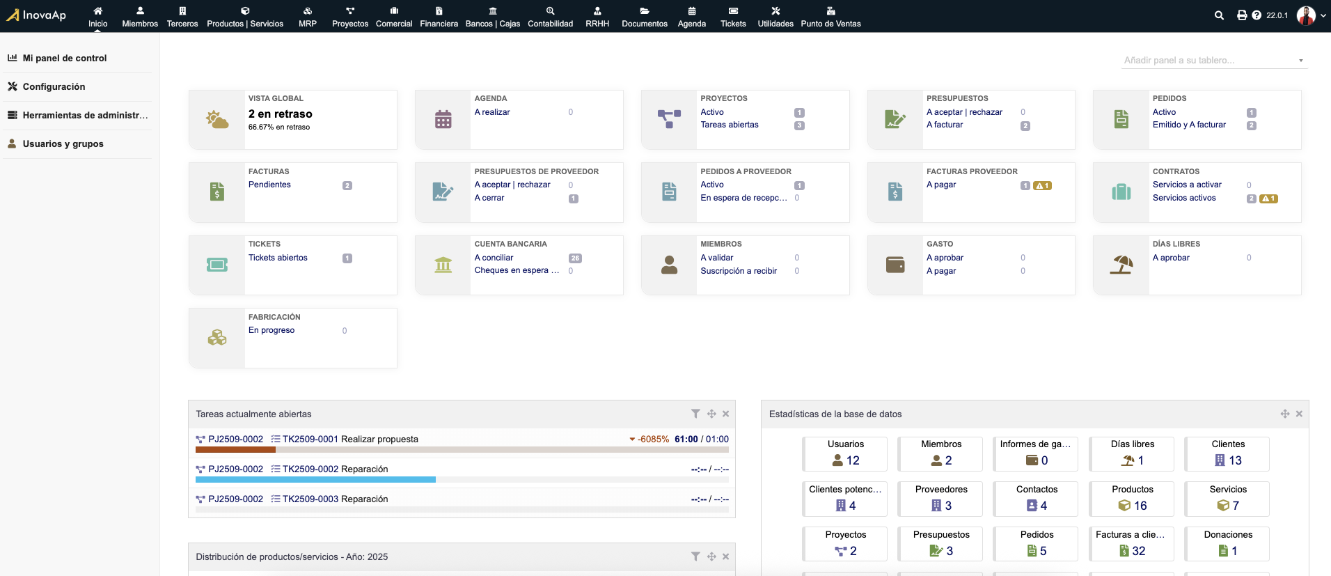This screenshot has width=1331, height=576.
Task: Click the Cuenta Bancaria bank widget icon
Action: click(x=443, y=265)
